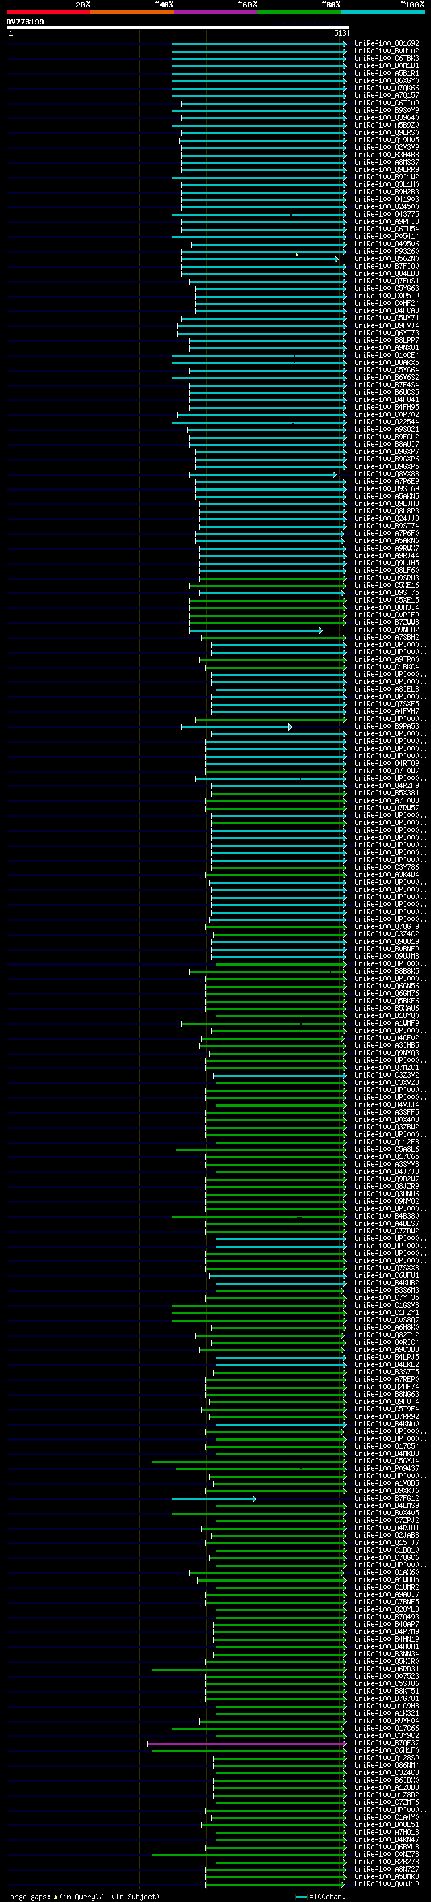Select hit UniRef100_A9PFI8
The width and height of the screenshot is (431, 1902).
tap(386, 221)
